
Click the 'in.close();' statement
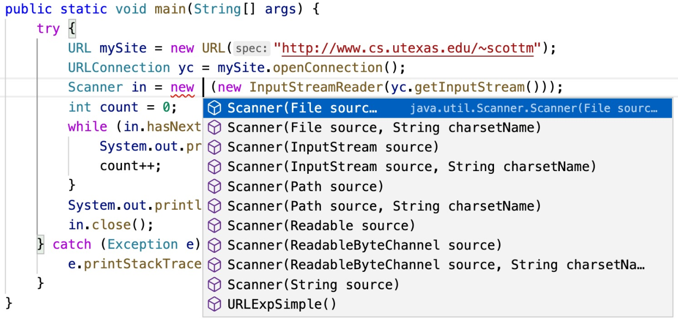[x=111, y=225]
